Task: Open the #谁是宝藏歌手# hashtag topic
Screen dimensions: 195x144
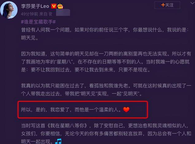Action: pyautogui.click(x=38, y=22)
